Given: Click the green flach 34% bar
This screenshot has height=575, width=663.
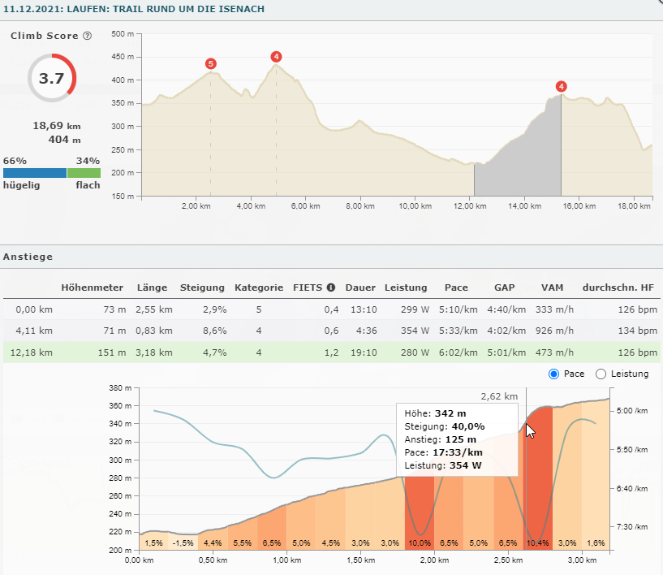Looking at the screenshot, I should point(84,173).
